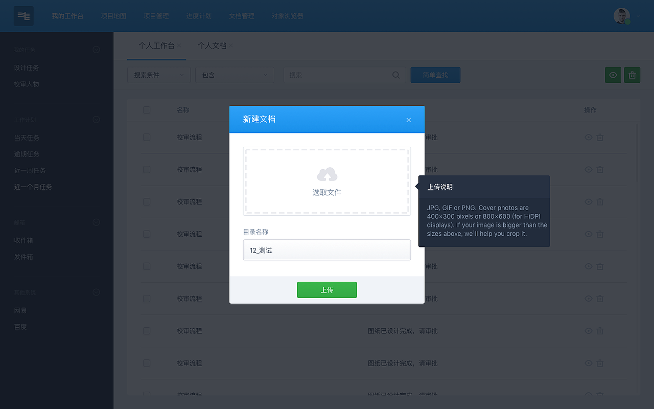Collapse the 我的任务 sidebar section
The width and height of the screenshot is (654, 409).
point(96,50)
